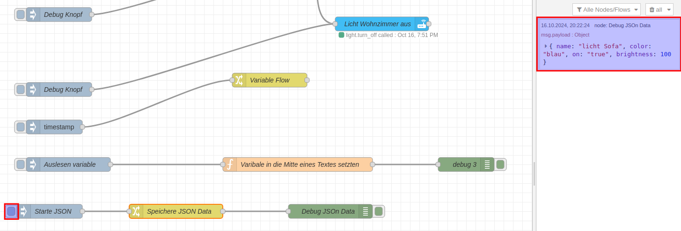Image resolution: width=681 pixels, height=231 pixels.
Task: Click the Home Assistant icon on Licht Wohnzimmer aus
Action: [422, 24]
